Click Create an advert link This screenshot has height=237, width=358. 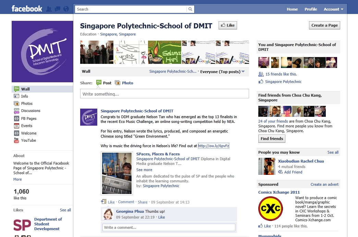coord(324,184)
